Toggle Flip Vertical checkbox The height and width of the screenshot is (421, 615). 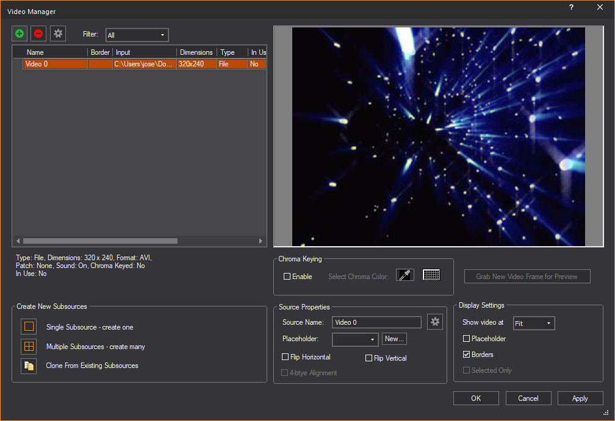(369, 358)
